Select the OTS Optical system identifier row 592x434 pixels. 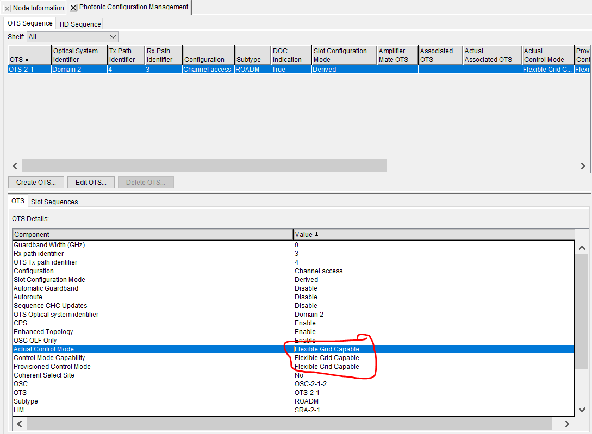point(294,315)
